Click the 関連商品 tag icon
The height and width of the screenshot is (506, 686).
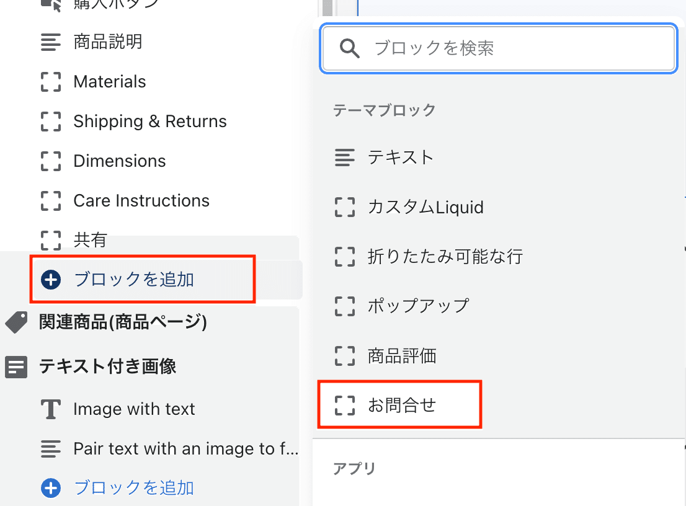(17, 322)
